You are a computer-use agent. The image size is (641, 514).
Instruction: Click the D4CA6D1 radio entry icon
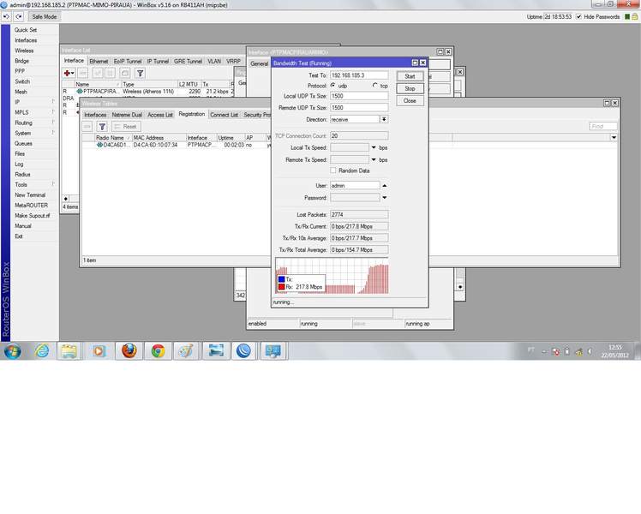click(x=99, y=145)
